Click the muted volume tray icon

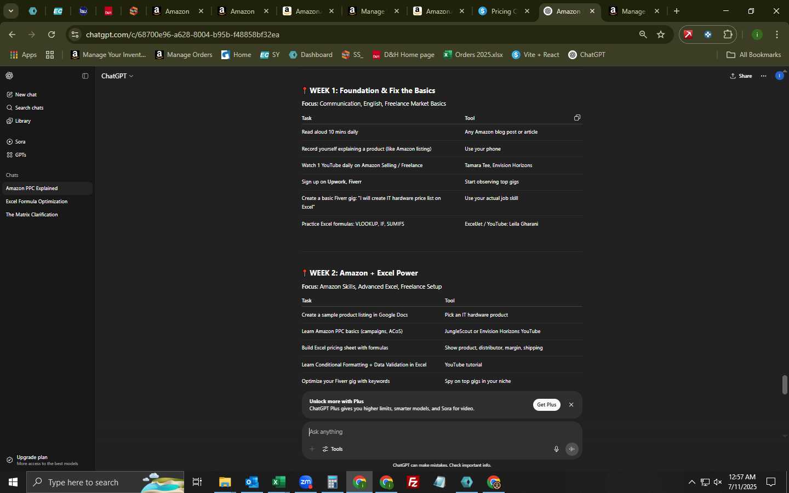[x=718, y=482]
